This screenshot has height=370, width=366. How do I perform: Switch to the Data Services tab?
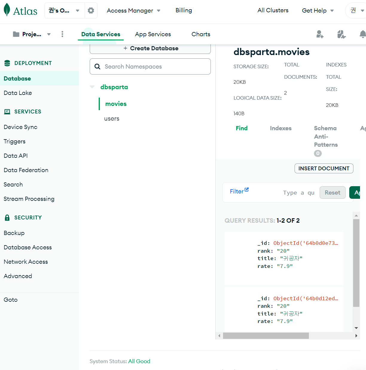click(101, 34)
